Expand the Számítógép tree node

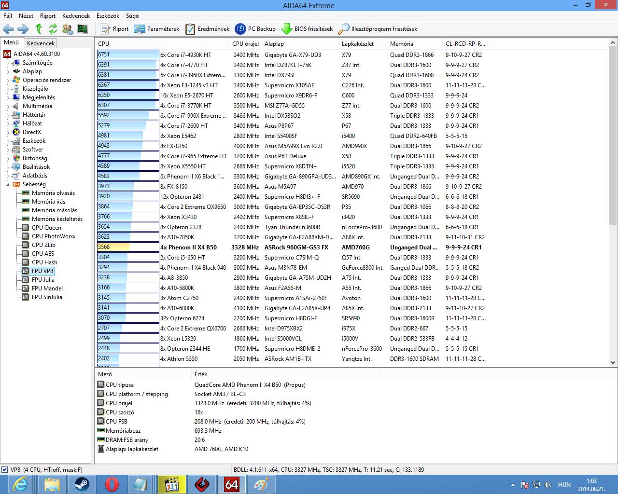click(8, 63)
